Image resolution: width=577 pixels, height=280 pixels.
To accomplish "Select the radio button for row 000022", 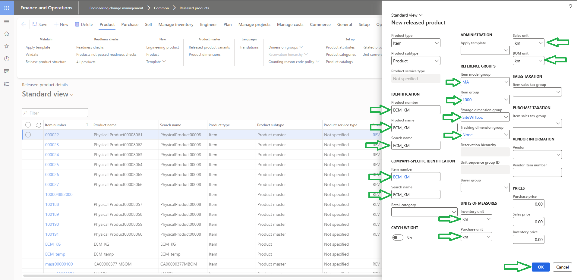I will pyautogui.click(x=28, y=135).
